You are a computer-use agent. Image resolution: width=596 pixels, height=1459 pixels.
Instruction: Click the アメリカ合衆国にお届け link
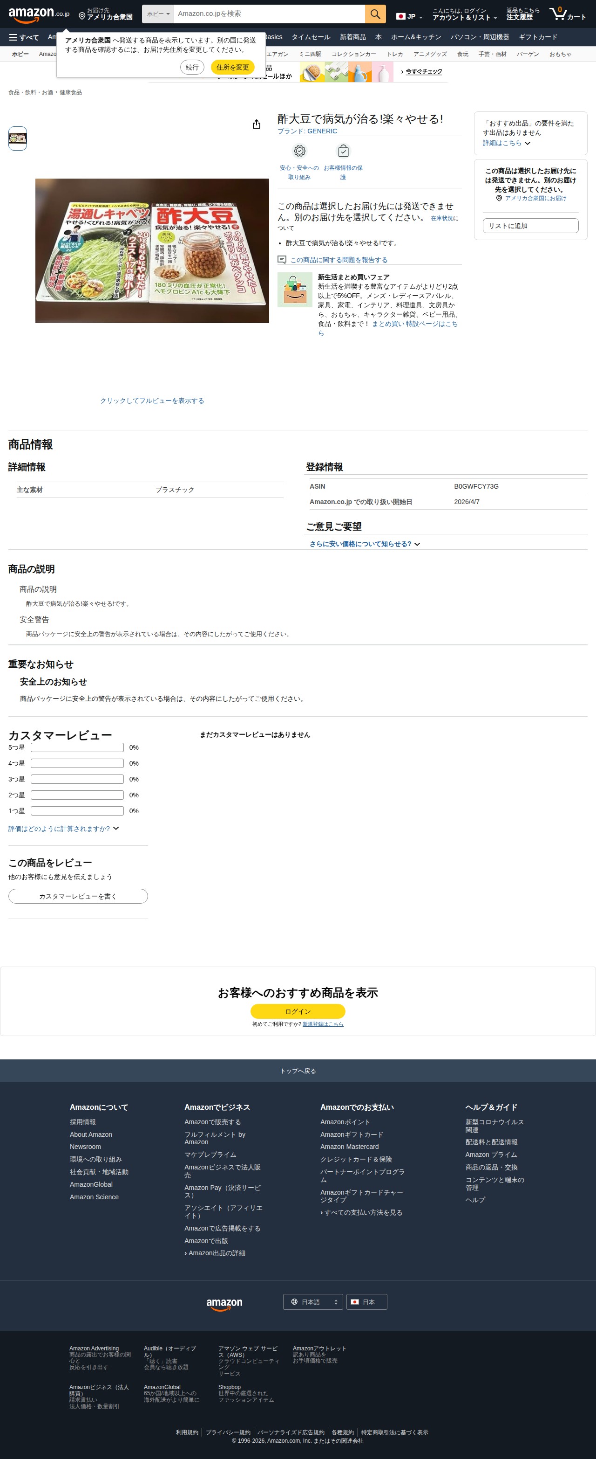[x=535, y=198]
